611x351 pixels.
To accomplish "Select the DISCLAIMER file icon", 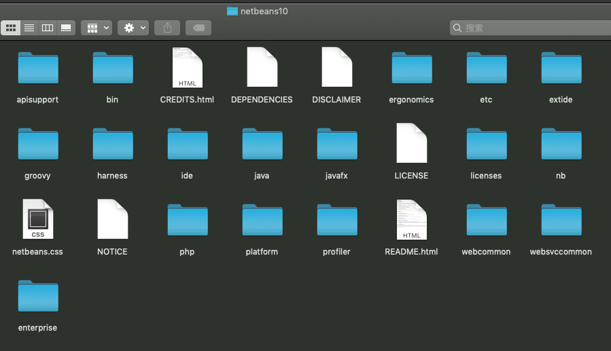I will 337,67.
